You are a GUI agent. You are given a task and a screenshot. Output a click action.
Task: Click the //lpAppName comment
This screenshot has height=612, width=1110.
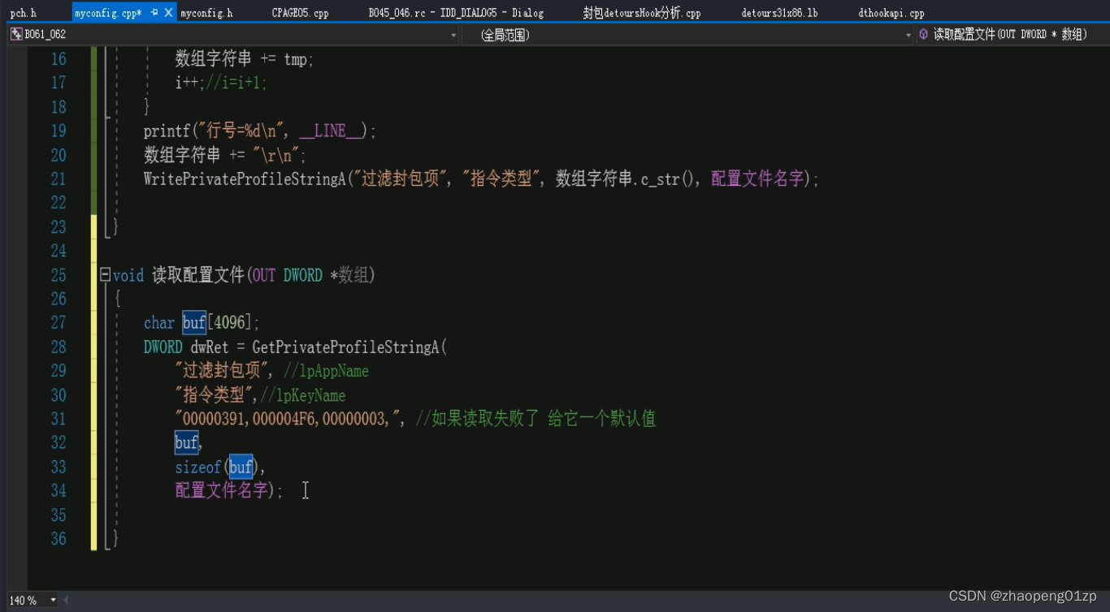[x=326, y=371]
